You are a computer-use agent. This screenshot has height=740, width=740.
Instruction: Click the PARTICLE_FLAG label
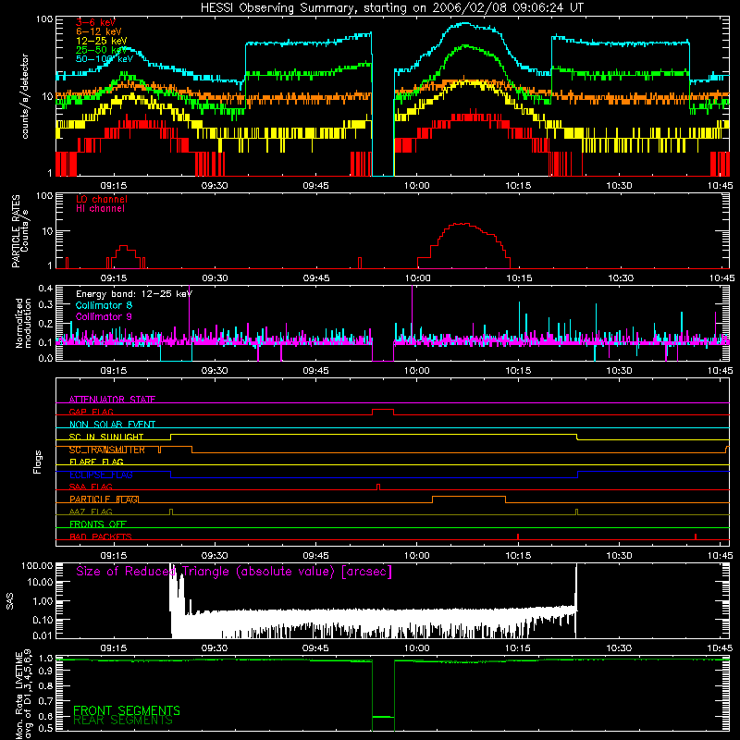pyautogui.click(x=104, y=499)
